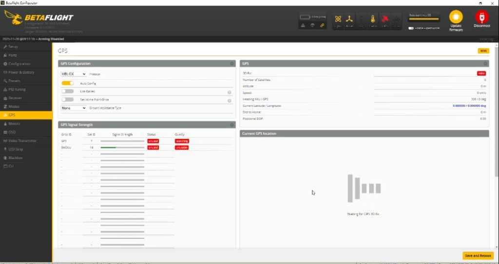Screen dimensions: 499x264
Task: Click help icon in the GPS status panel header
Action: [485, 64]
